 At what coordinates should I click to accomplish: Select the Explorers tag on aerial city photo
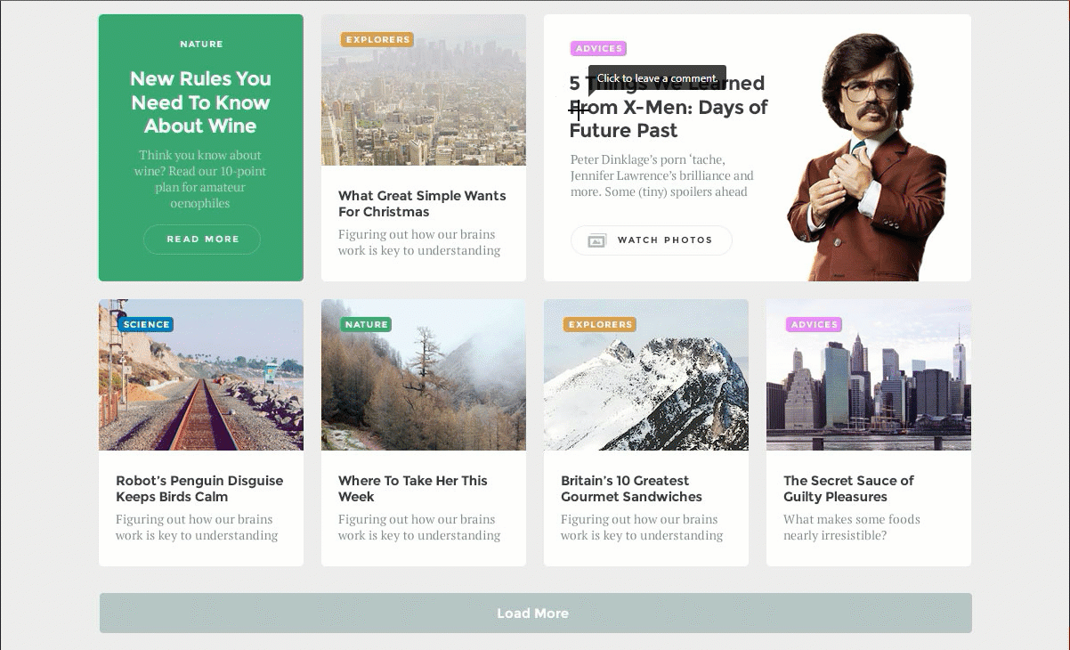[377, 40]
